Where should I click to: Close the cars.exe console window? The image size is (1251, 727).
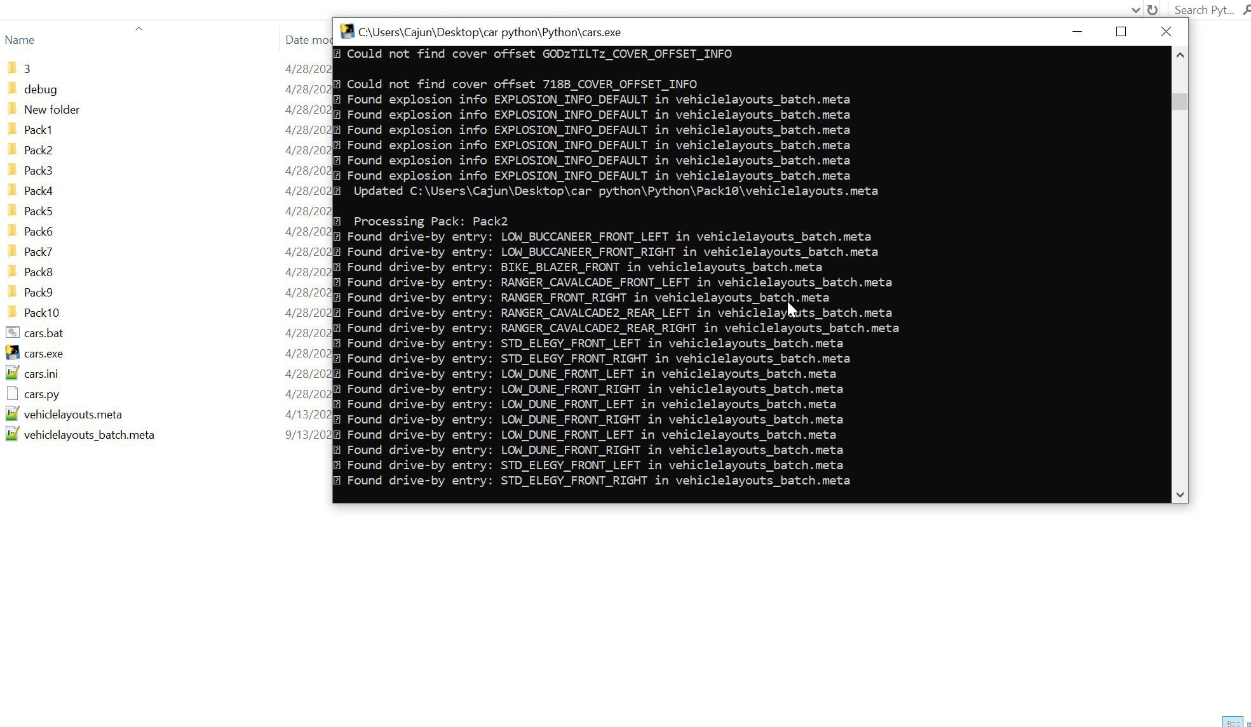point(1166,32)
